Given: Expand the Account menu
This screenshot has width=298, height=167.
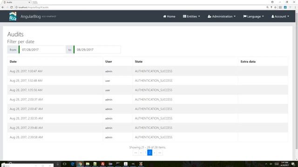Looking at the screenshot, I should (x=280, y=17).
